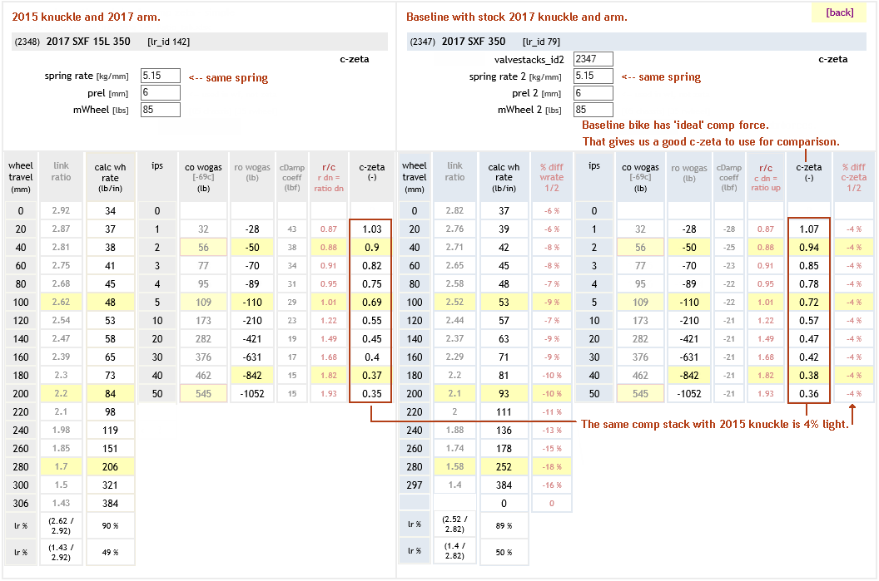Edit left spring rate field 5.15
Image resolution: width=879 pixels, height=581 pixels.
click(x=161, y=76)
